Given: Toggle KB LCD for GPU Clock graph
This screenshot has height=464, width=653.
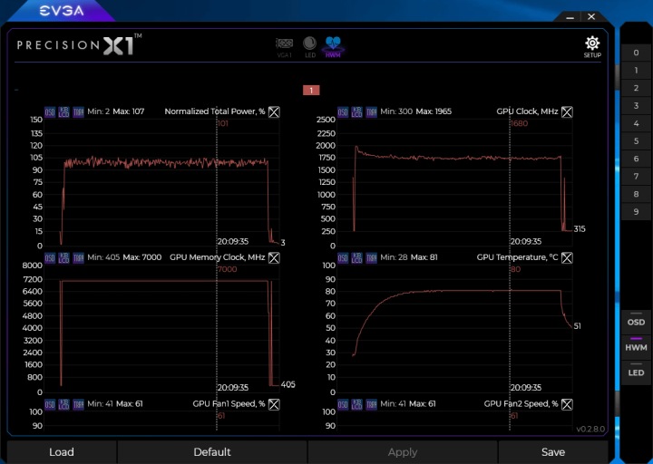Looking at the screenshot, I should click(357, 112).
